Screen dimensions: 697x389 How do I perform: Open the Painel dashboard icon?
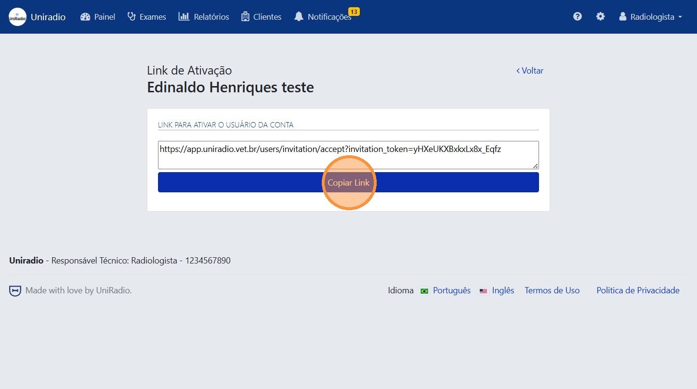pos(85,16)
